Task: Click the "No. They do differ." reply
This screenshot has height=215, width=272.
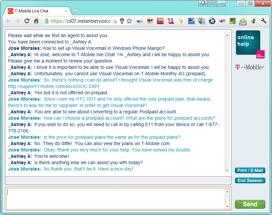Action: click(102, 143)
